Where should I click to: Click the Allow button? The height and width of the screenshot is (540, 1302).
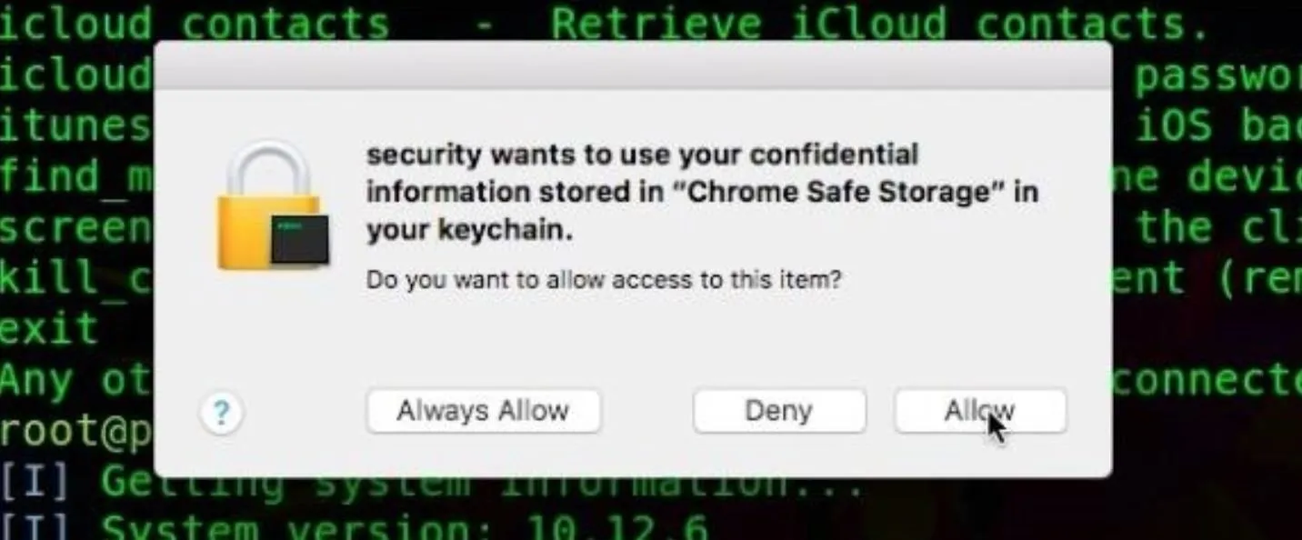[980, 412]
